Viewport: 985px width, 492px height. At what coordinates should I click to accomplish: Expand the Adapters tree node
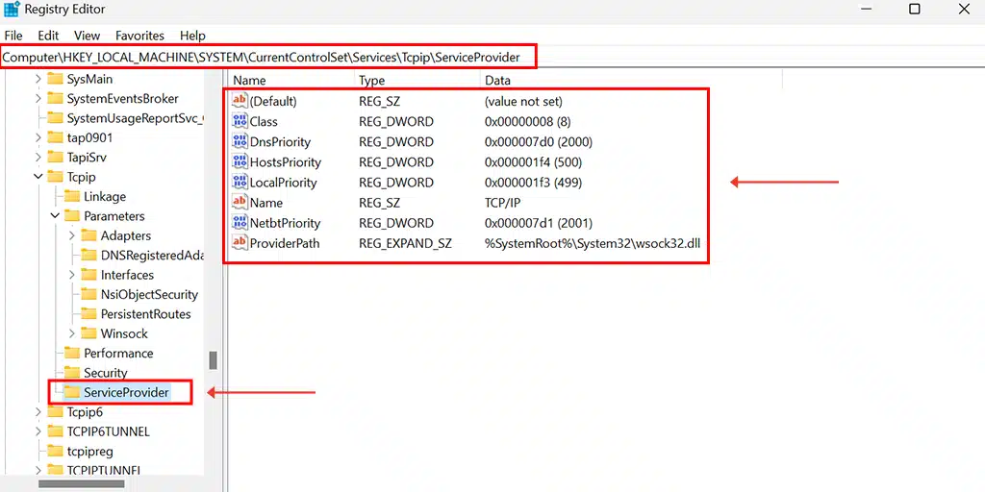tap(72, 235)
